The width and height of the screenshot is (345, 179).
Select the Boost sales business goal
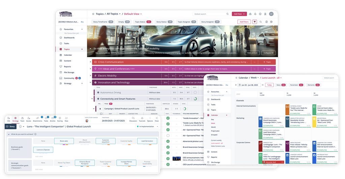tap(64, 141)
